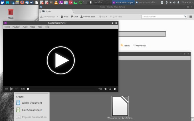The height and width of the screenshot is (121, 194).
Task: Open the Help menu in Parole
Action: [x=47, y=27]
